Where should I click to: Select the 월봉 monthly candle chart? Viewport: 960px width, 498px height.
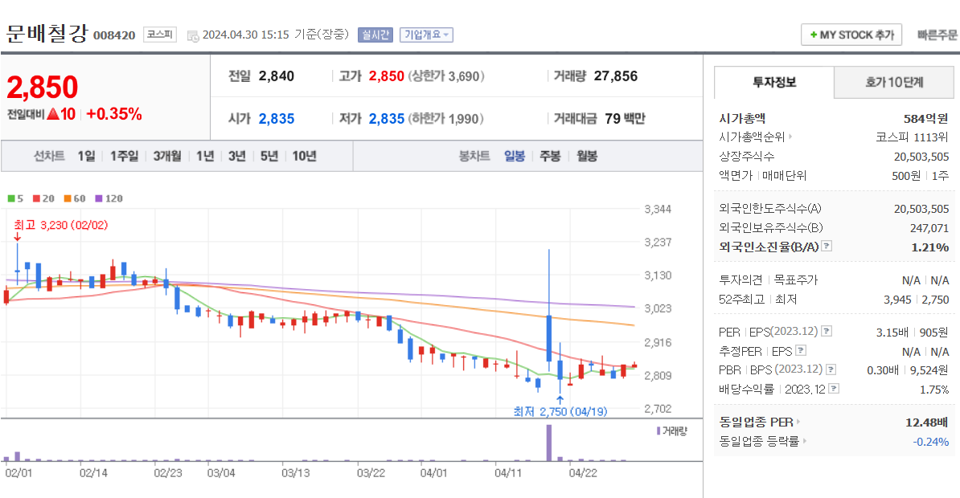pyautogui.click(x=586, y=156)
